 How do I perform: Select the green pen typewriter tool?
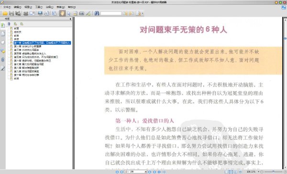click(x=88, y=13)
